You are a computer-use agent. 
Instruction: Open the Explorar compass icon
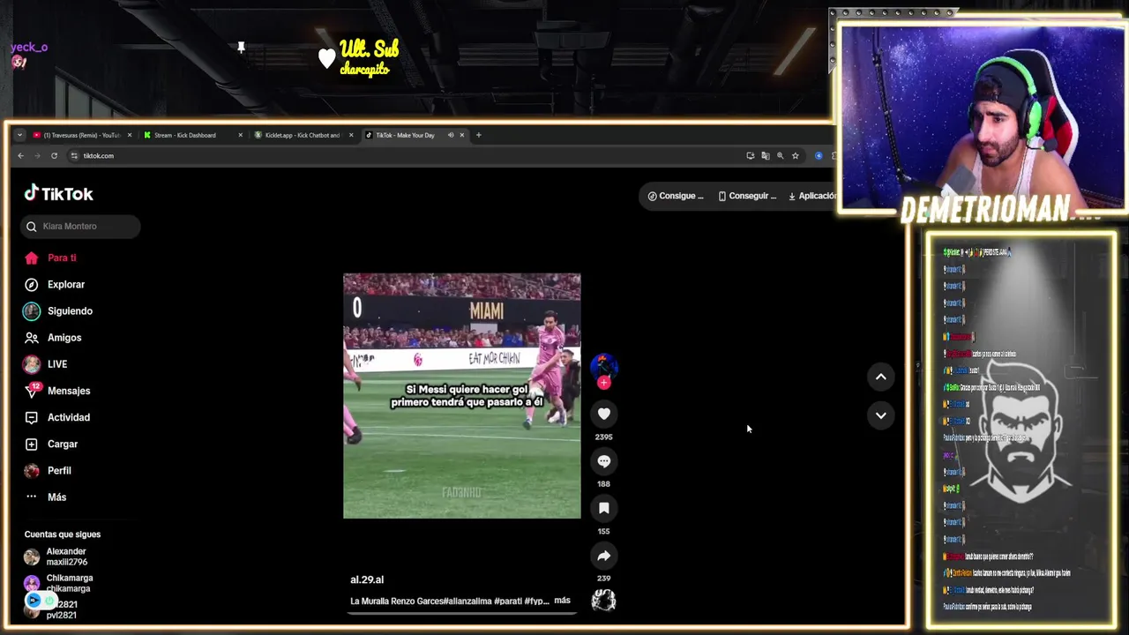coord(32,285)
